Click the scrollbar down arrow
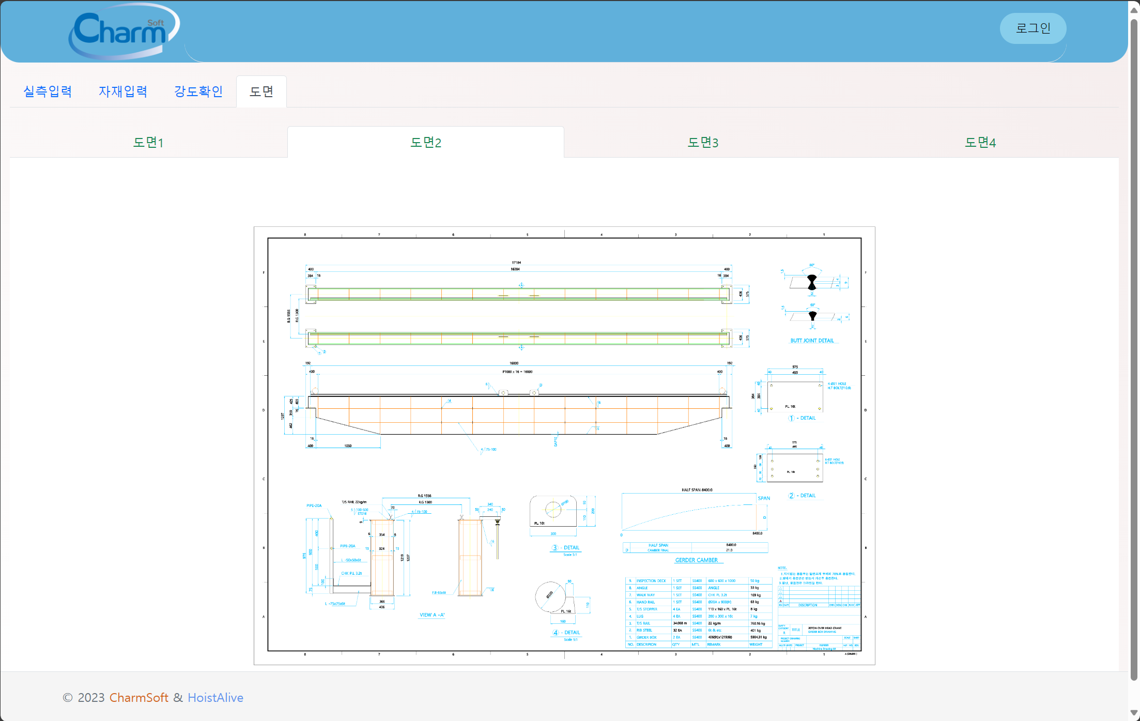This screenshot has height=721, width=1140. (x=1134, y=713)
